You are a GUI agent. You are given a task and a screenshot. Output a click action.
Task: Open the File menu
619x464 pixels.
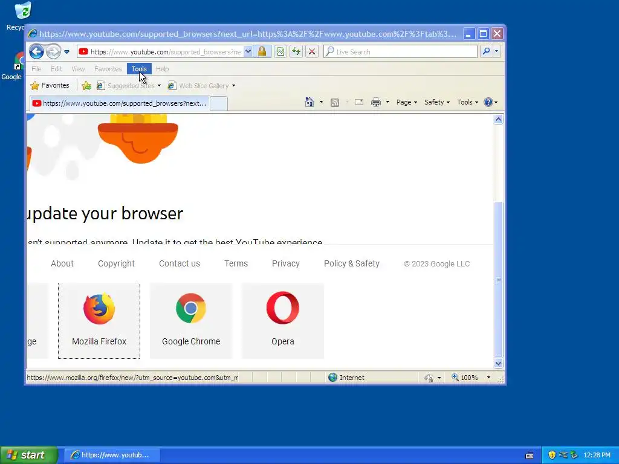[36, 69]
